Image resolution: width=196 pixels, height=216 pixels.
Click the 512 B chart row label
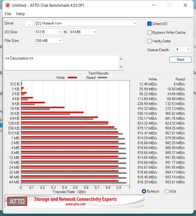coord(15,84)
